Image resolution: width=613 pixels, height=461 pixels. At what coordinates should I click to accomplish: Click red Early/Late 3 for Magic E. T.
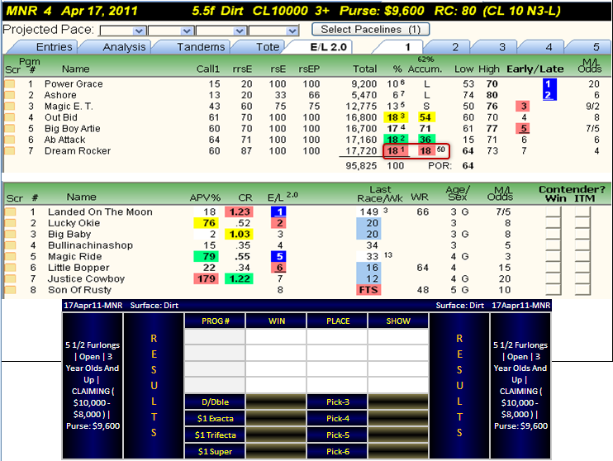click(524, 107)
